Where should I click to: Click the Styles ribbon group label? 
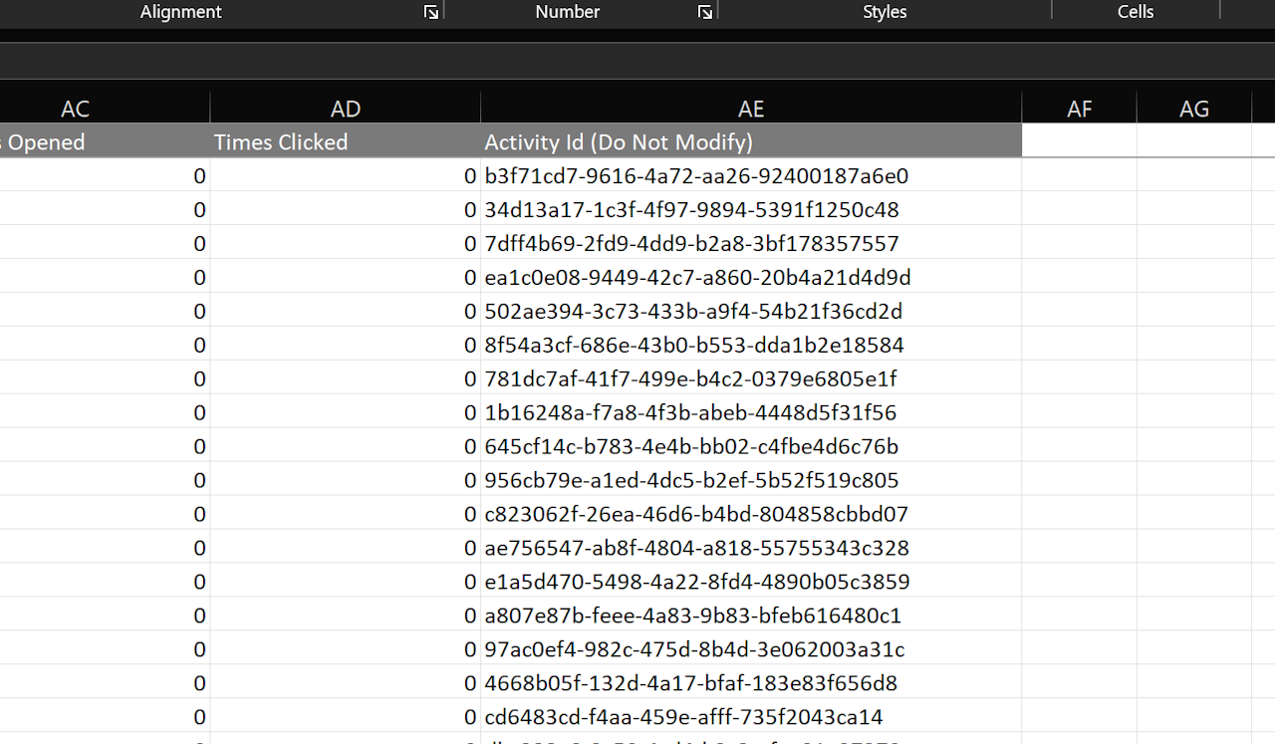(885, 12)
